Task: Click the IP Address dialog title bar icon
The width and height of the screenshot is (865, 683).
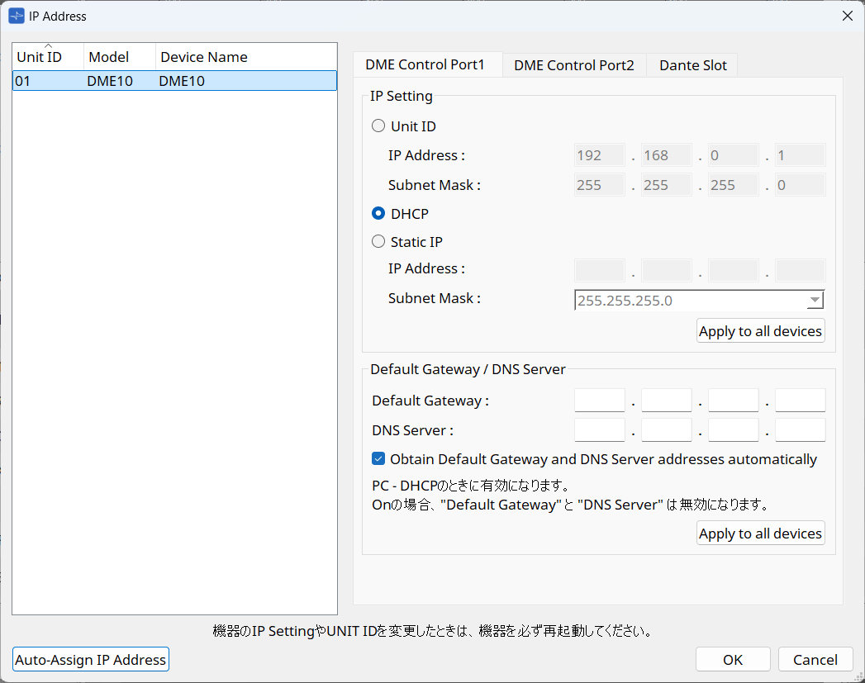Action: pos(16,16)
